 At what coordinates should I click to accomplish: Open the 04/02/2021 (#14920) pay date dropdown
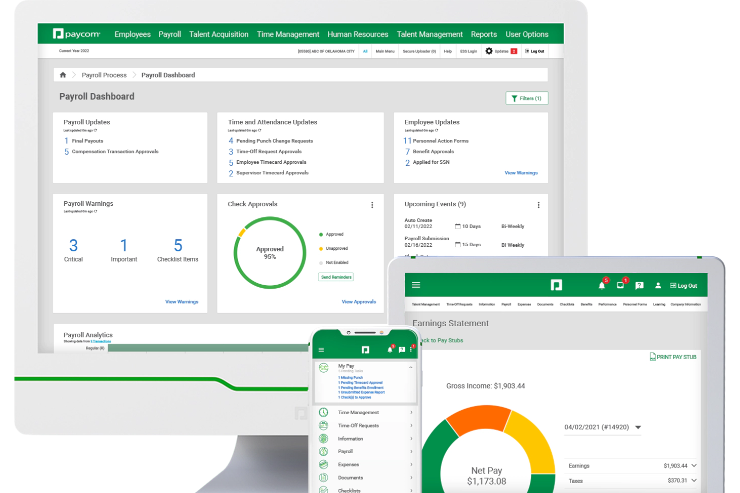click(x=602, y=428)
